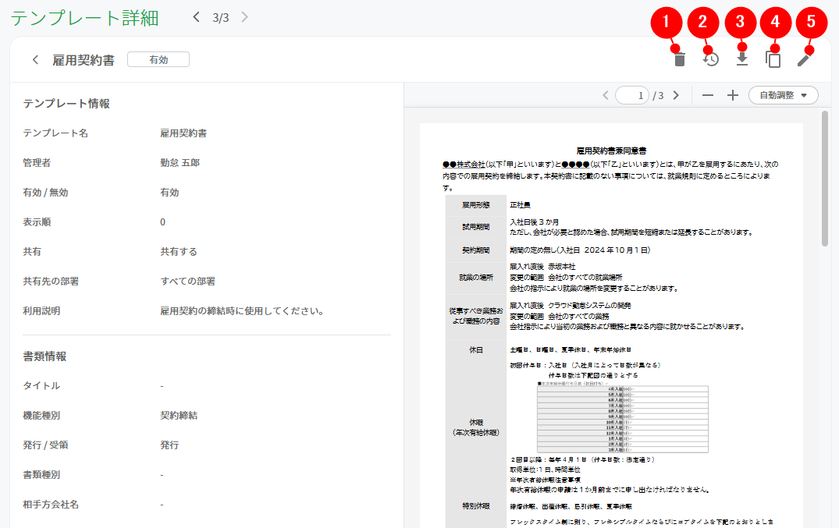Click the 有効 status badge
Viewport: 839px width, 528px height.
[158, 59]
